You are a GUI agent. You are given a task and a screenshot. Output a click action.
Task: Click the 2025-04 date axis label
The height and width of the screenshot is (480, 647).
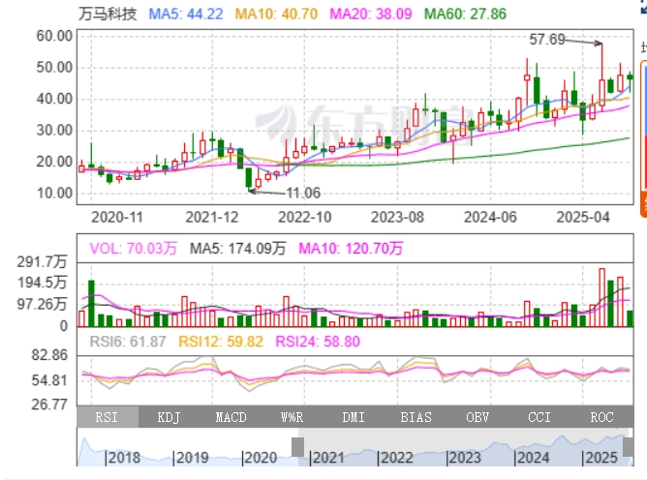click(583, 217)
